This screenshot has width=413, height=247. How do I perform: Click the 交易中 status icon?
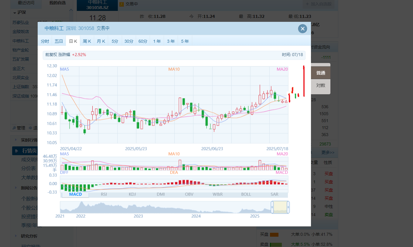click(x=121, y=4)
